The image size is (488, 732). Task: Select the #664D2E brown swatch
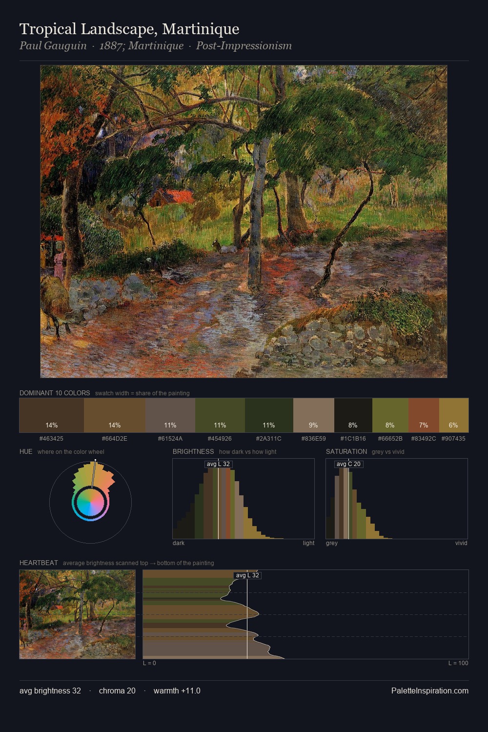115,415
